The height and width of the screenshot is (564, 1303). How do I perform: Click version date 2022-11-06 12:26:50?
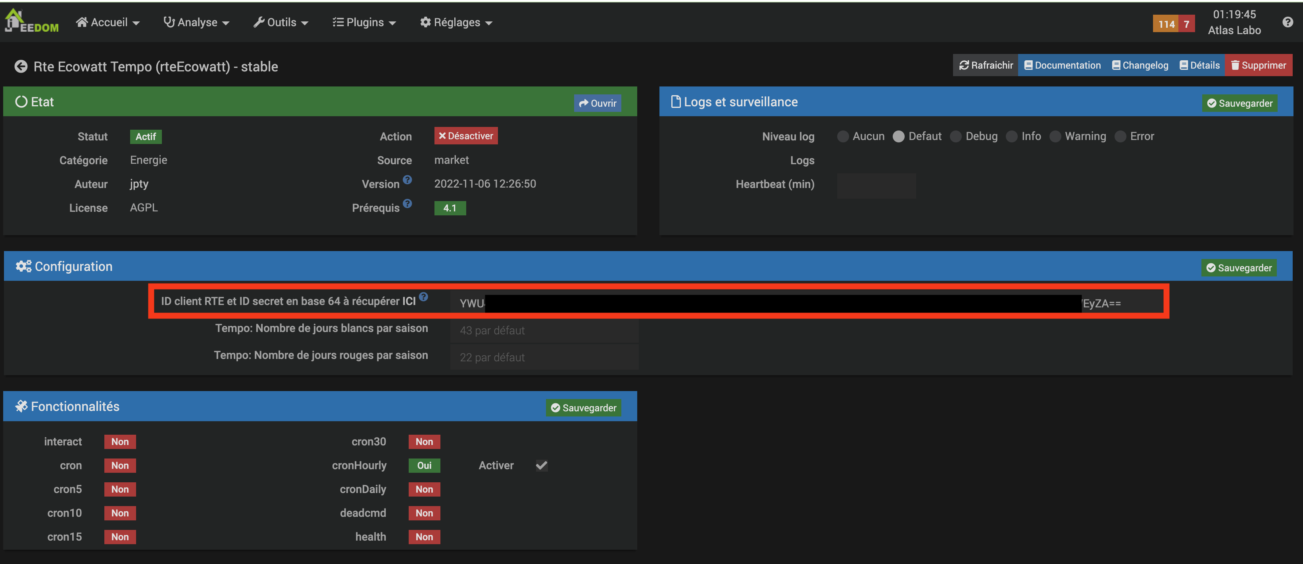(x=485, y=184)
